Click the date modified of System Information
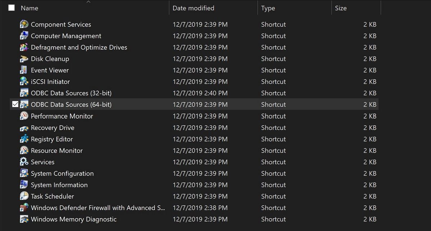Screen dimensions: 431x231 point(200,185)
